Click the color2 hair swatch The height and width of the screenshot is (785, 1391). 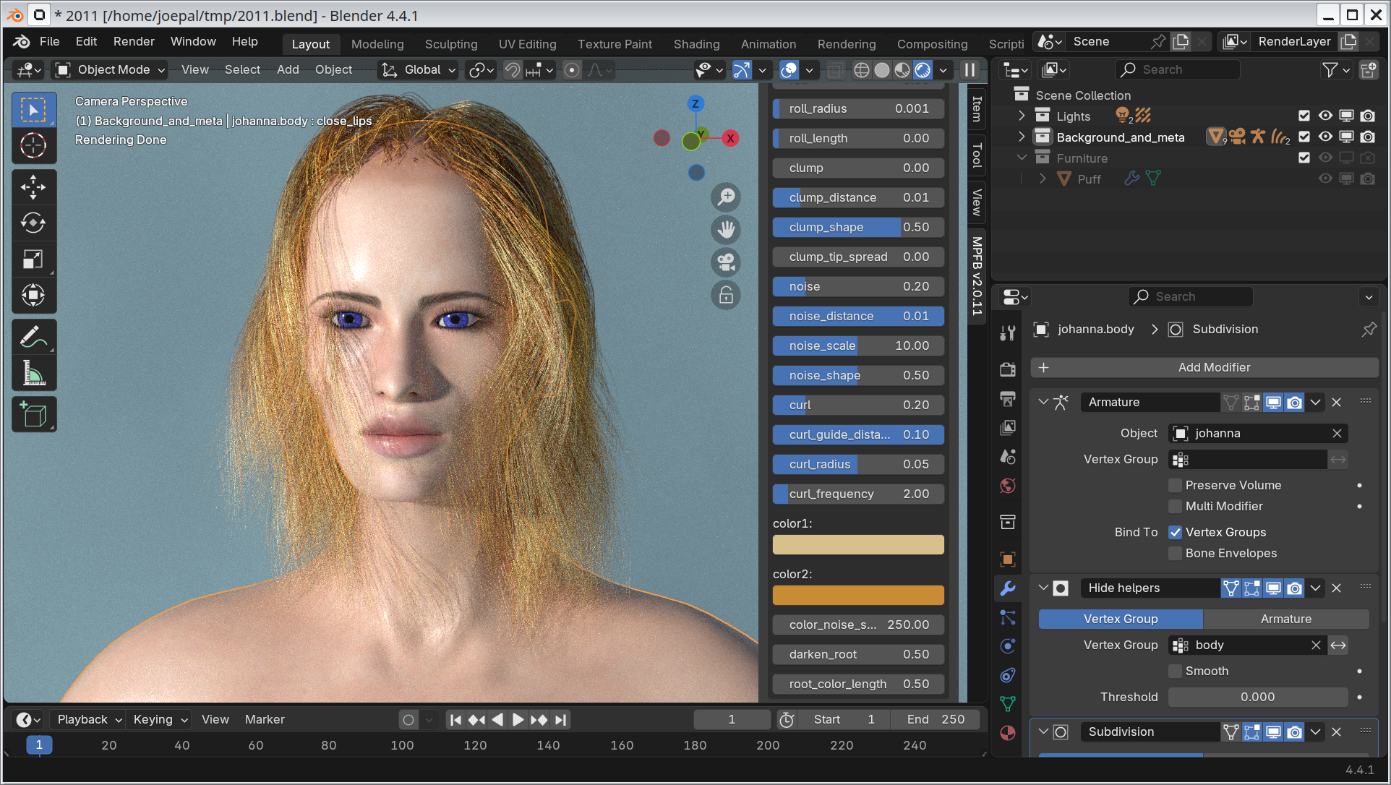[x=858, y=595]
